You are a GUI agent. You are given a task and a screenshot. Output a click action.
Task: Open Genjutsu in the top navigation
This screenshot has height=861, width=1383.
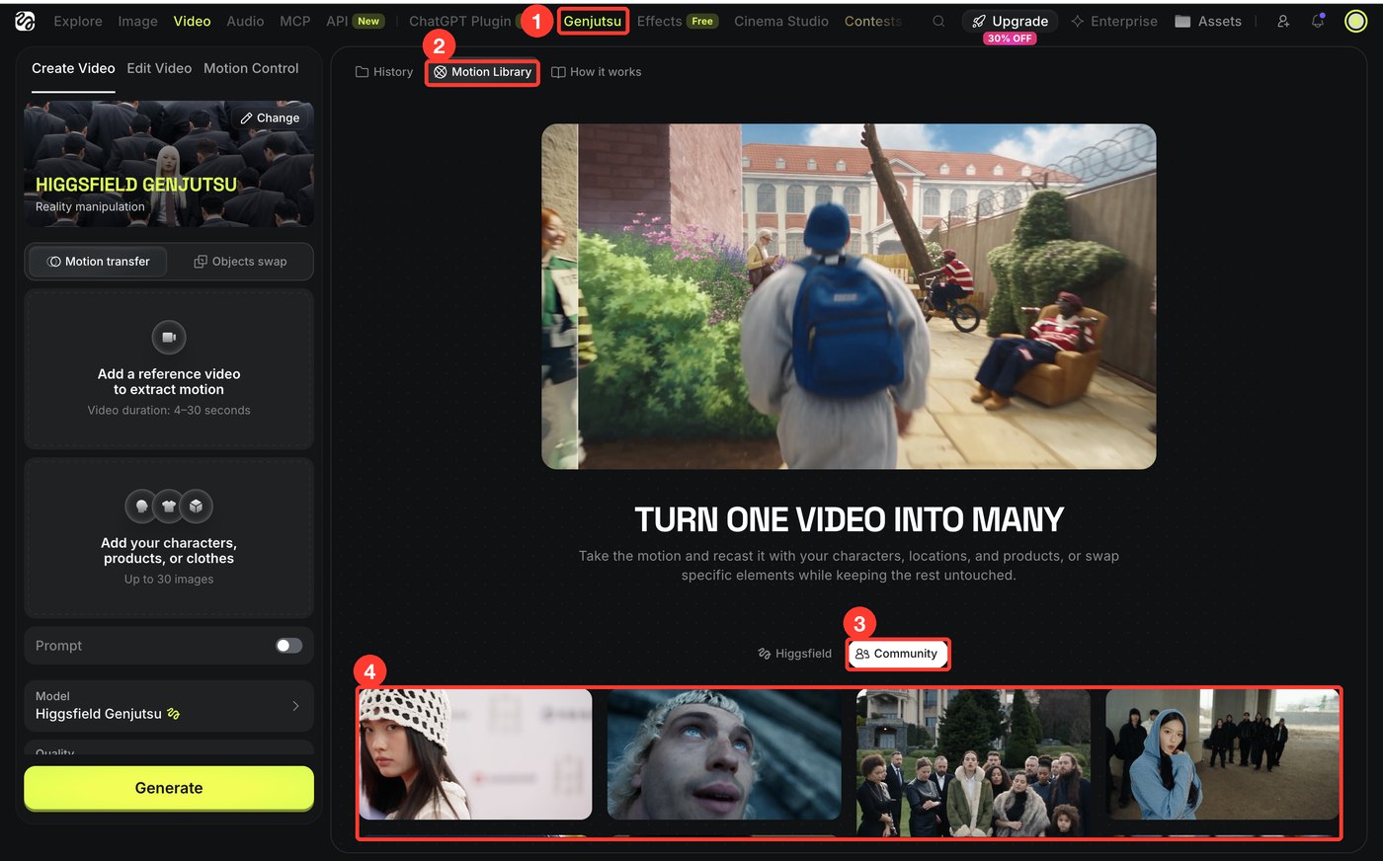tap(593, 21)
